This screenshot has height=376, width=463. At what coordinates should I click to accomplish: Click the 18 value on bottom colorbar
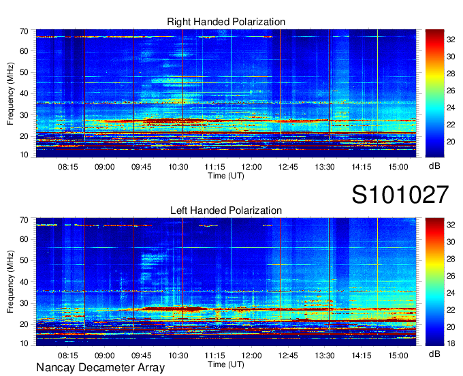[451, 343]
